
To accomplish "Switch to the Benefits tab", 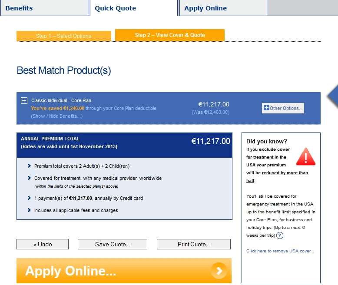I will pyautogui.click(x=19, y=8).
